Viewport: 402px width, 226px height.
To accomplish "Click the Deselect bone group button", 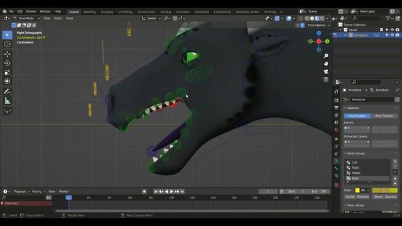I will (x=391, y=196).
